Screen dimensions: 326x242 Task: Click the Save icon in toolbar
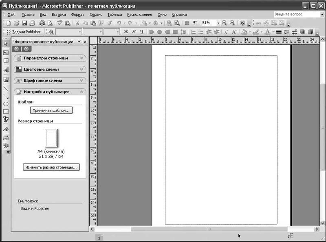tap(24, 23)
